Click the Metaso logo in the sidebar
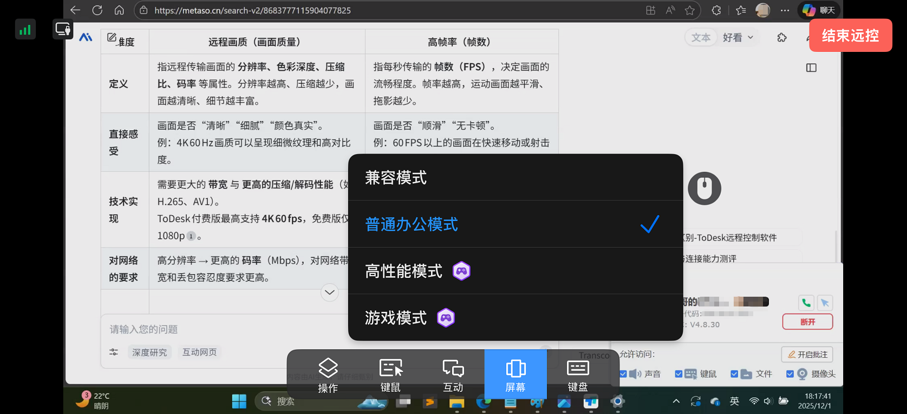Screen dimensions: 907x414 pos(86,37)
